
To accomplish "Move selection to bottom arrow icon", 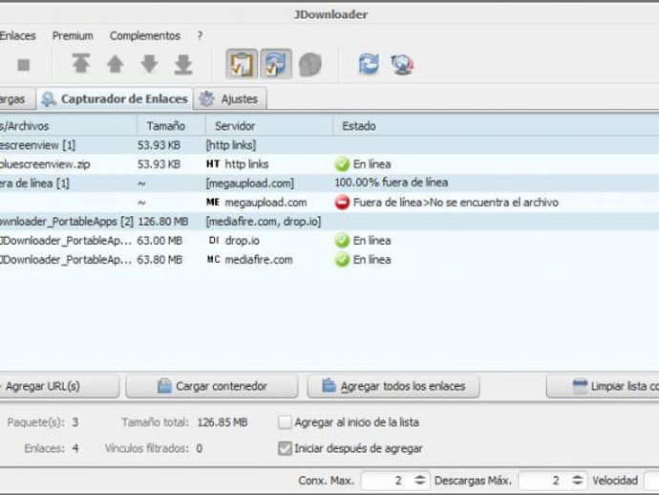I will [183, 64].
